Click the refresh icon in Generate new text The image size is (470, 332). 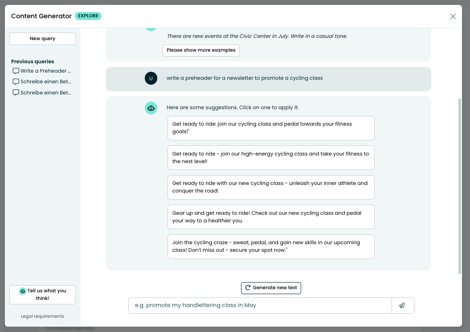point(248,288)
